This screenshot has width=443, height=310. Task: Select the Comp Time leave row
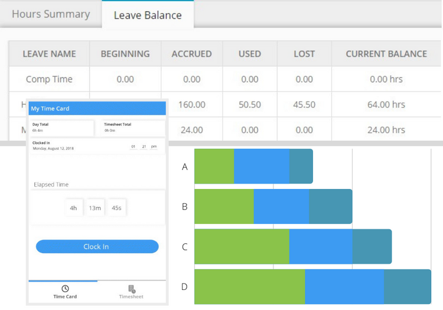(49, 79)
